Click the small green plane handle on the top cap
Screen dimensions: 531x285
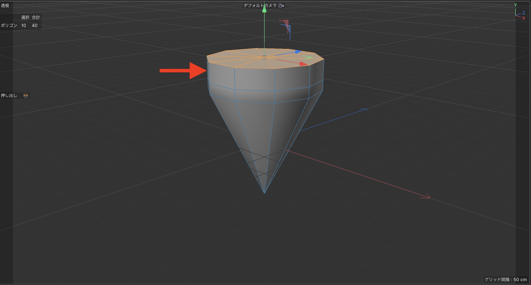point(308,57)
